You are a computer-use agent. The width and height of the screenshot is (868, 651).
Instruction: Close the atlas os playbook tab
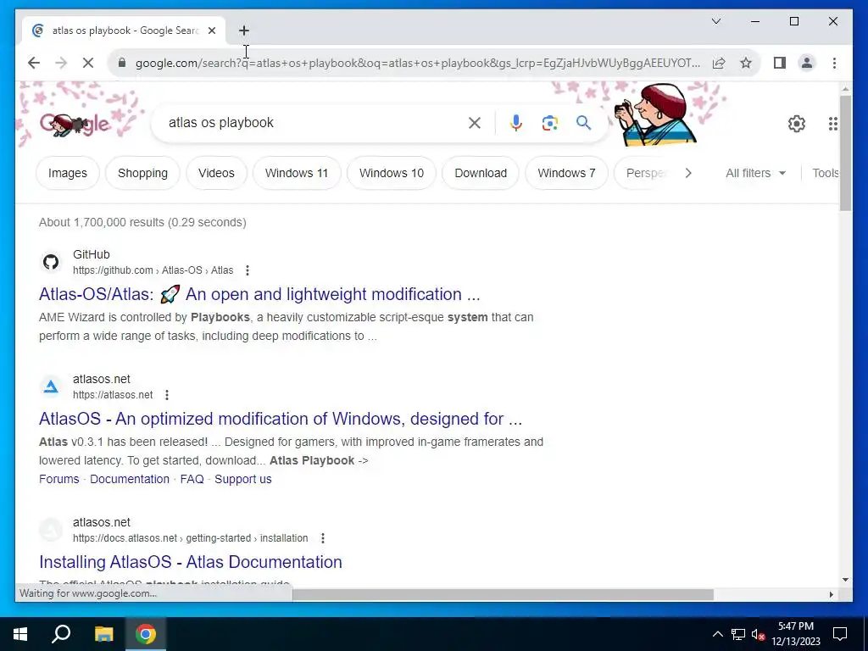211,31
